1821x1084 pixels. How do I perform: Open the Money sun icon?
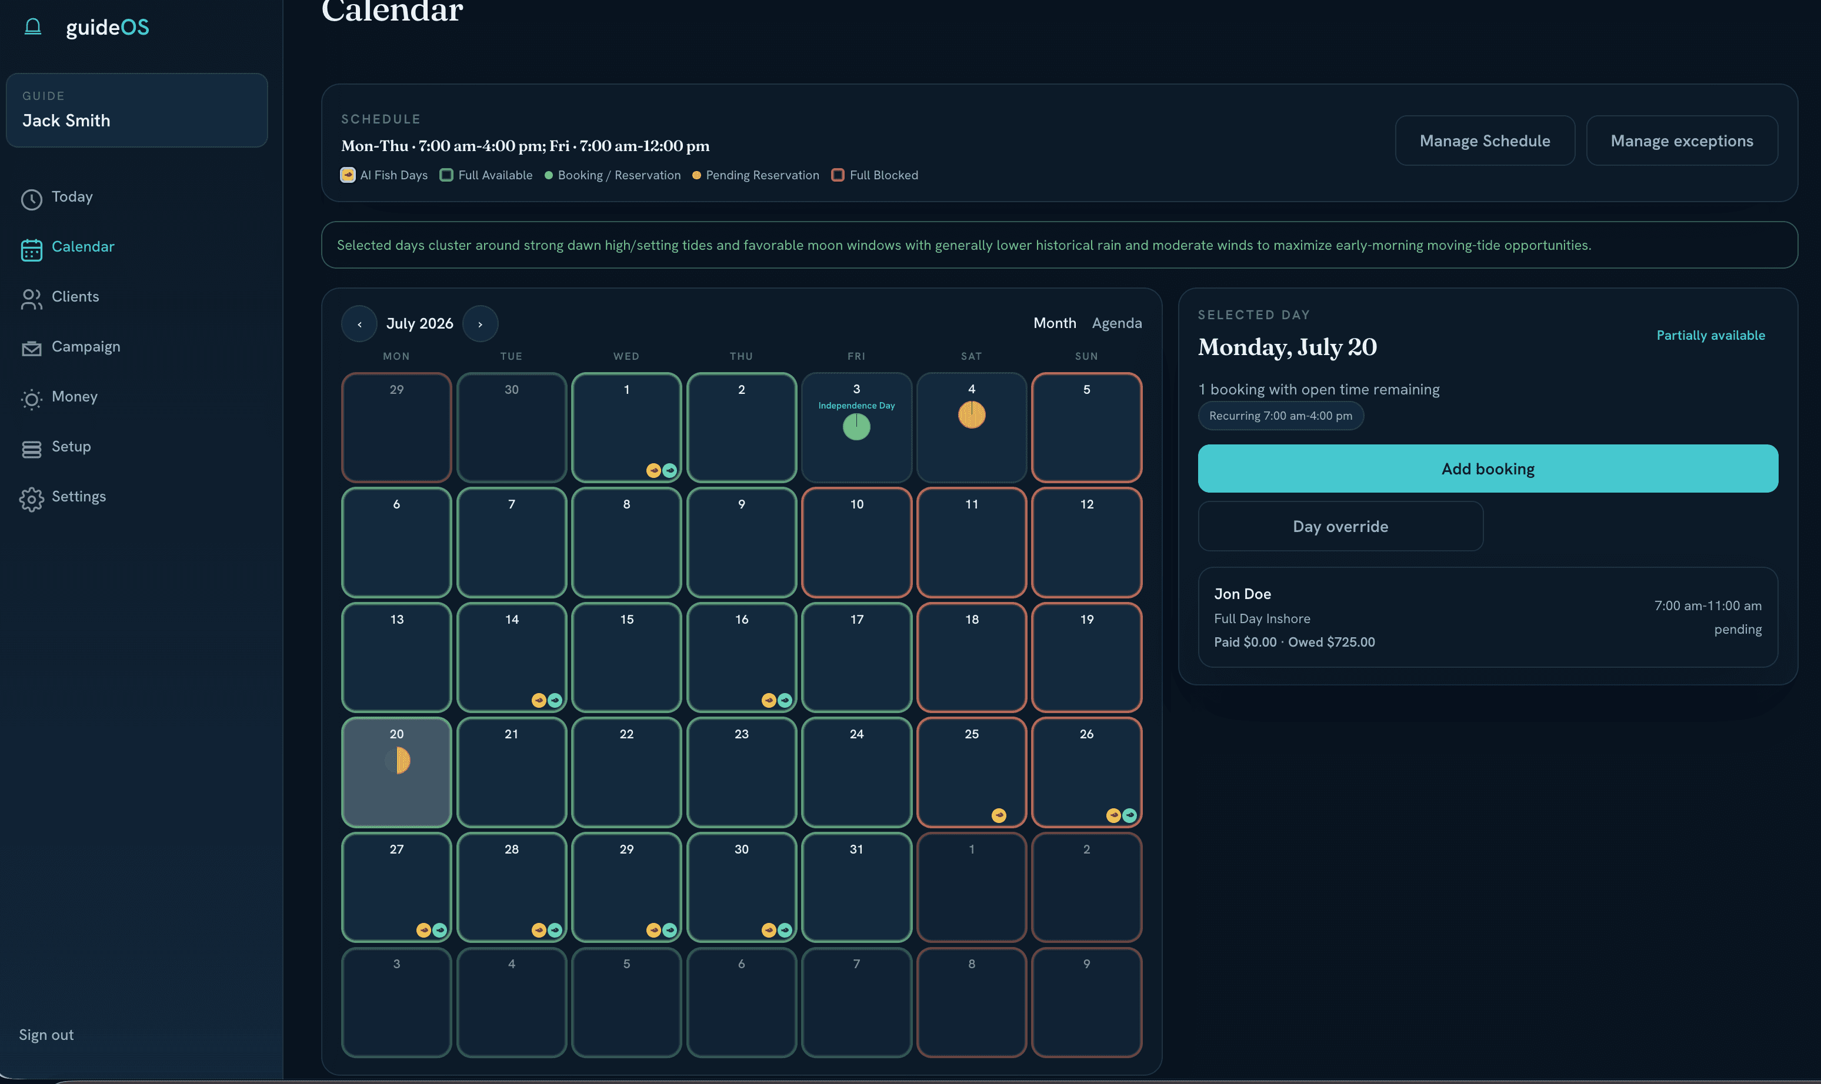click(x=31, y=399)
